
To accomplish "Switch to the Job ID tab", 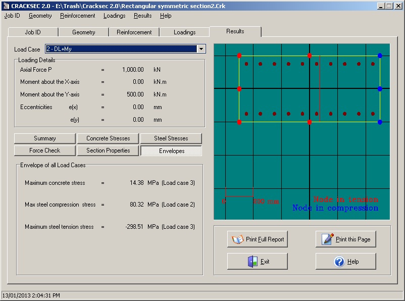I will click(x=33, y=32).
